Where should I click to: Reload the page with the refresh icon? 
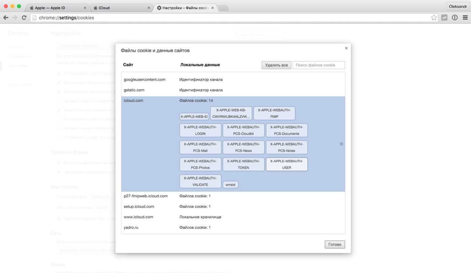click(x=24, y=17)
